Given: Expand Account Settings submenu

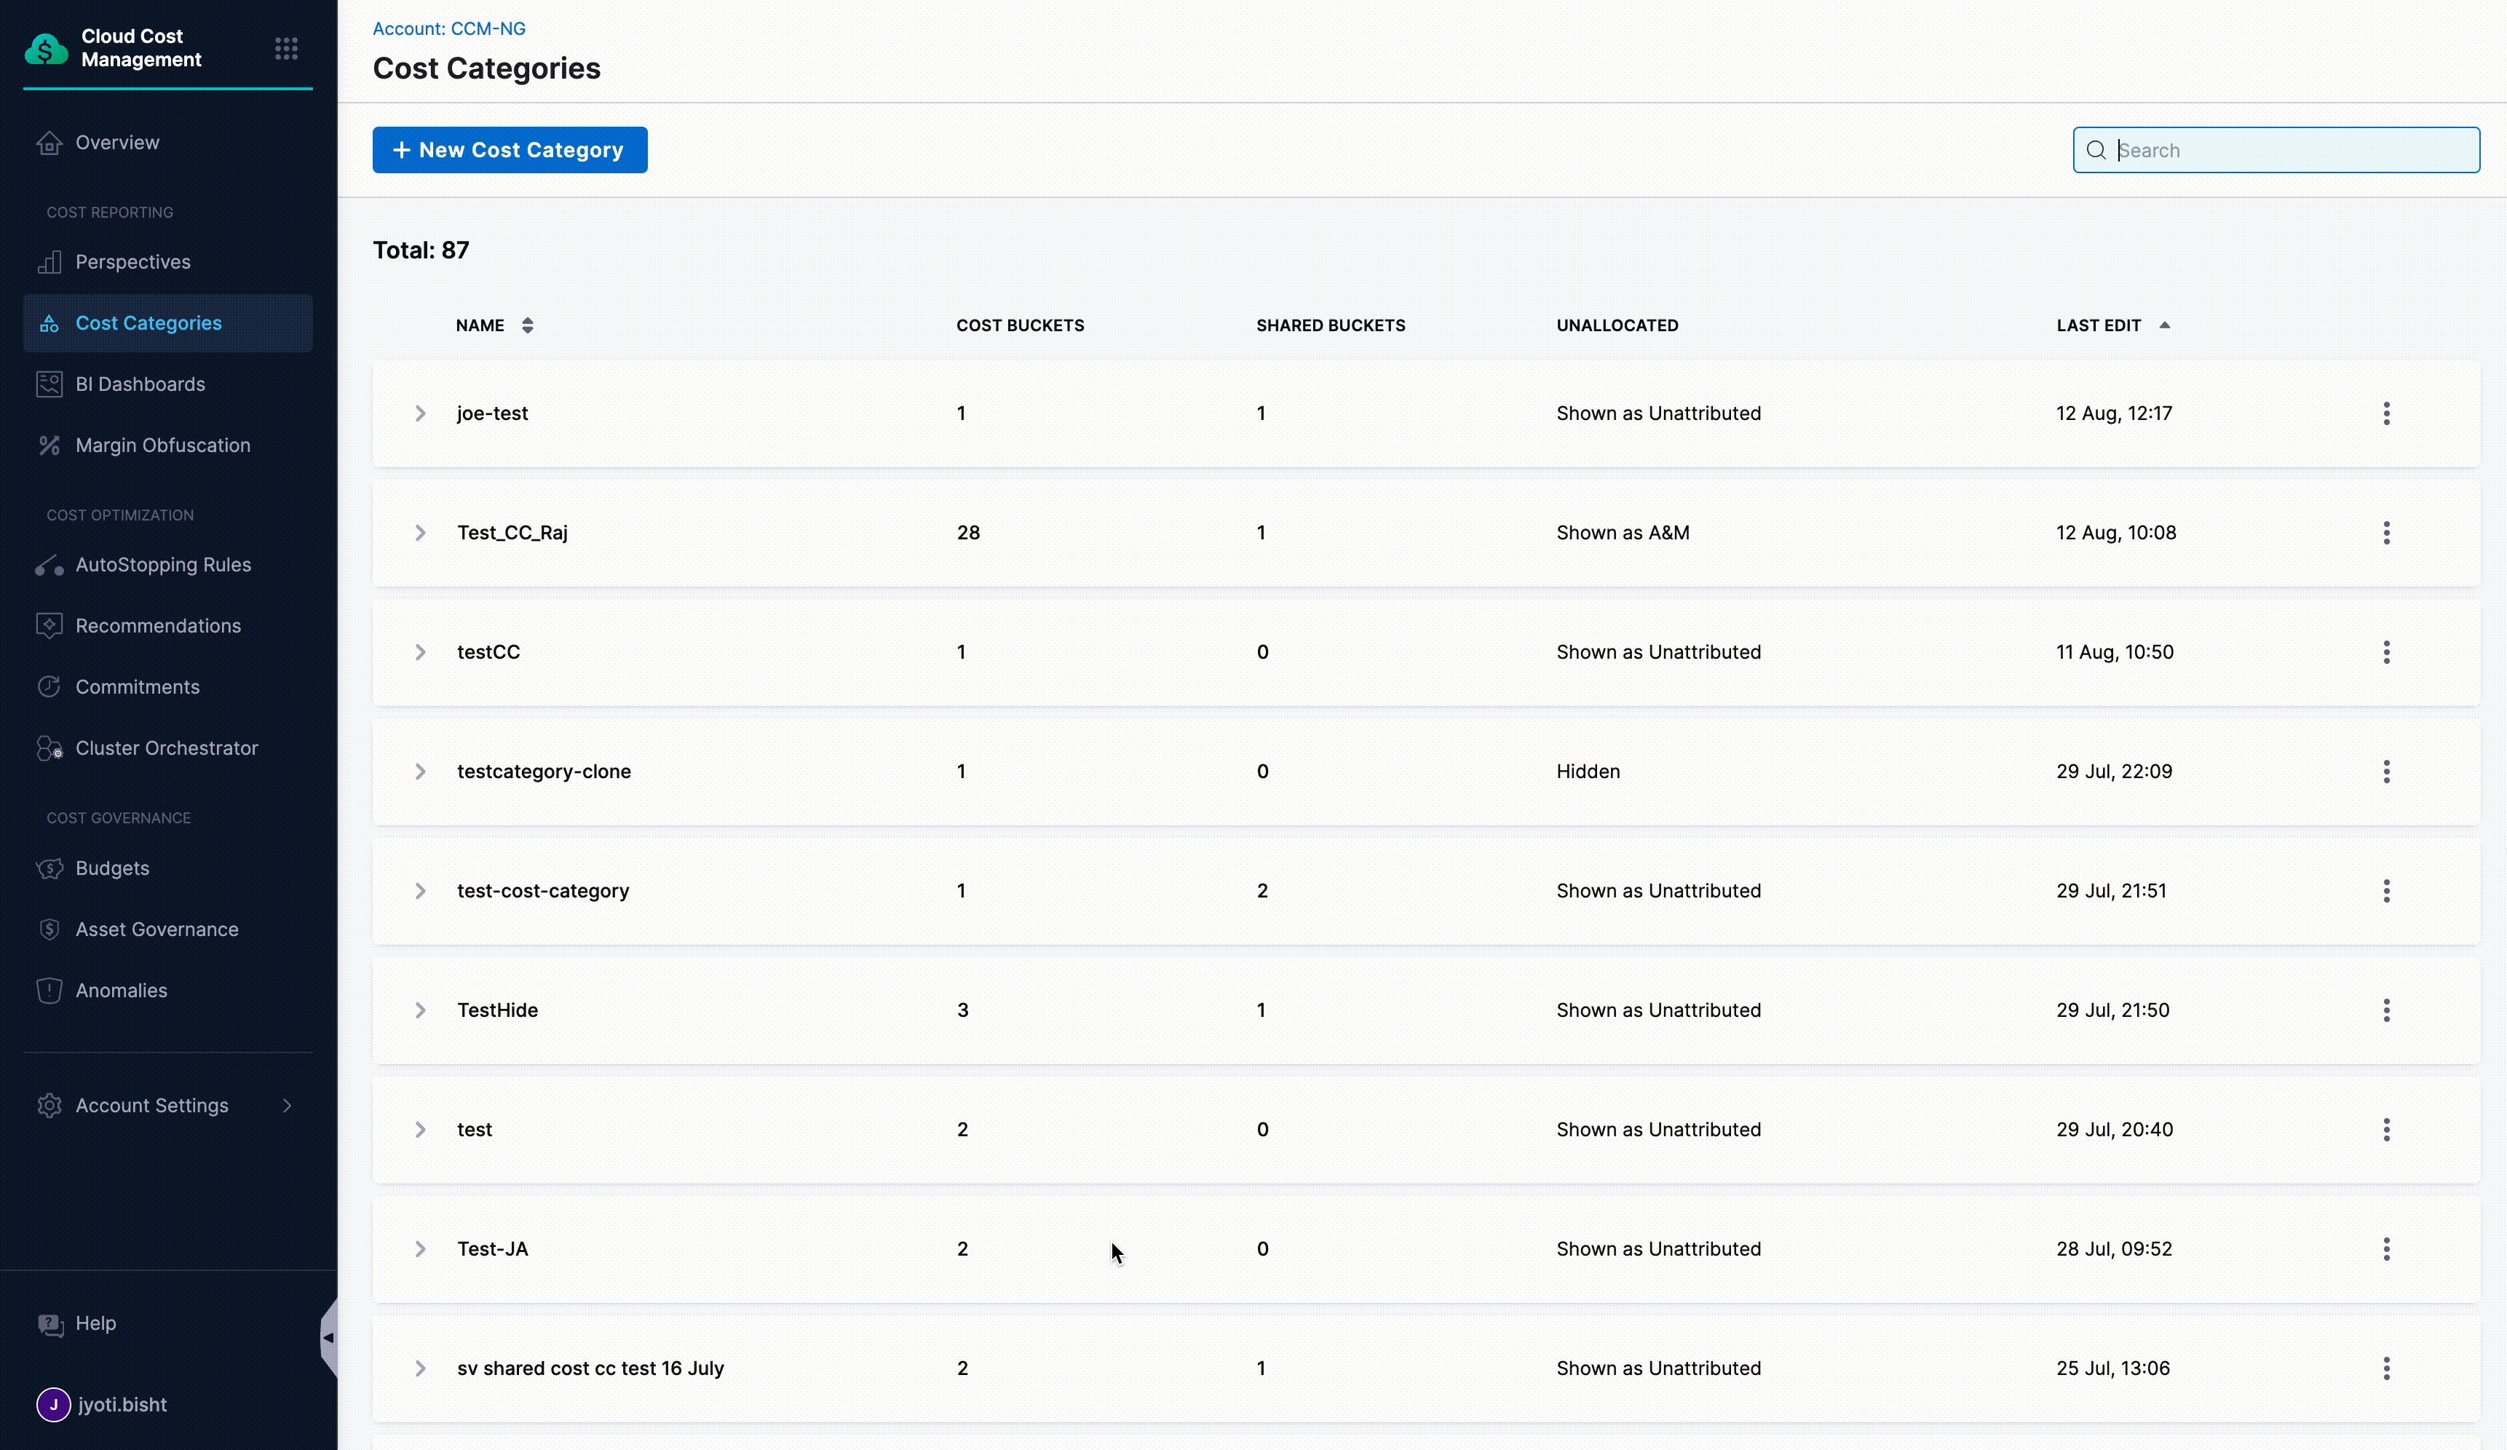Looking at the screenshot, I should point(287,1106).
